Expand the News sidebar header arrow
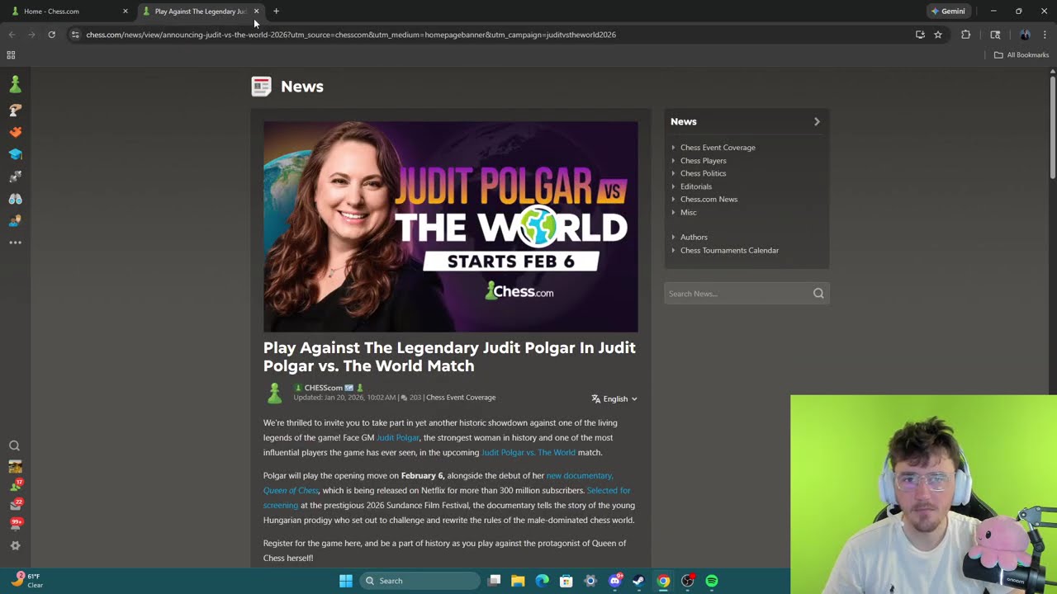Viewport: 1057px width, 594px height. (817, 121)
